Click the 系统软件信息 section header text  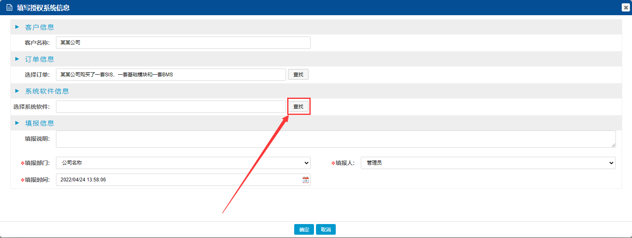coord(47,91)
